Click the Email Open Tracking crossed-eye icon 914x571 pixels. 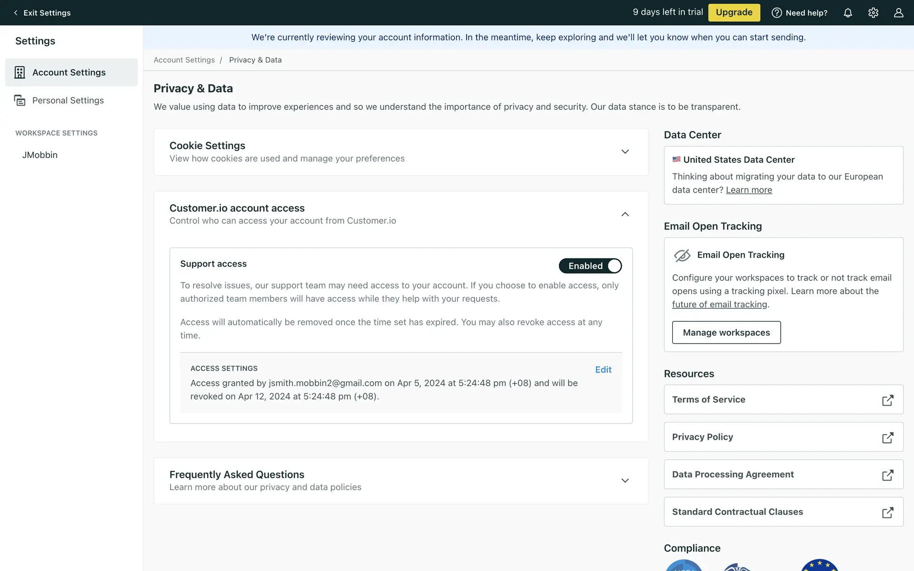click(682, 256)
